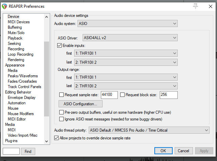Enable Request sample rate checkbox
The width and height of the screenshot is (217, 161).
tap(62, 95)
